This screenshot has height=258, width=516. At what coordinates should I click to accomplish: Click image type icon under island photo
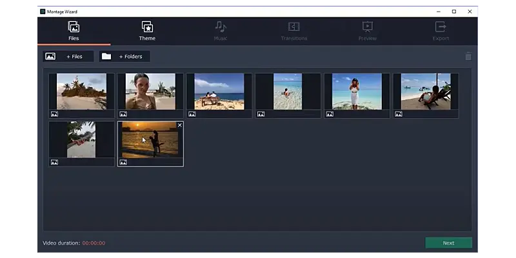click(54, 114)
